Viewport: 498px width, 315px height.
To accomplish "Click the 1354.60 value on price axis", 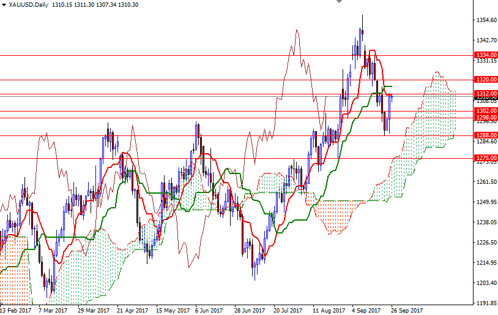I will pos(486,20).
